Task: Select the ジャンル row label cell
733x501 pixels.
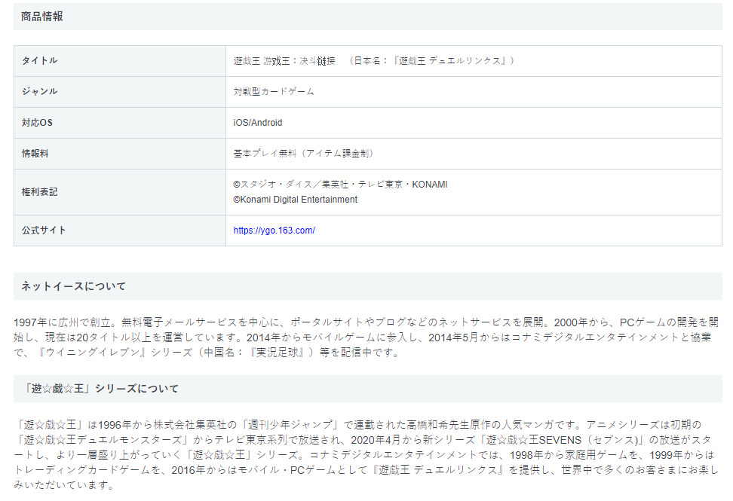Action: coord(40,91)
